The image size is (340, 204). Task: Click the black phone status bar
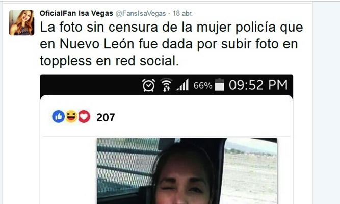pyautogui.click(x=167, y=85)
